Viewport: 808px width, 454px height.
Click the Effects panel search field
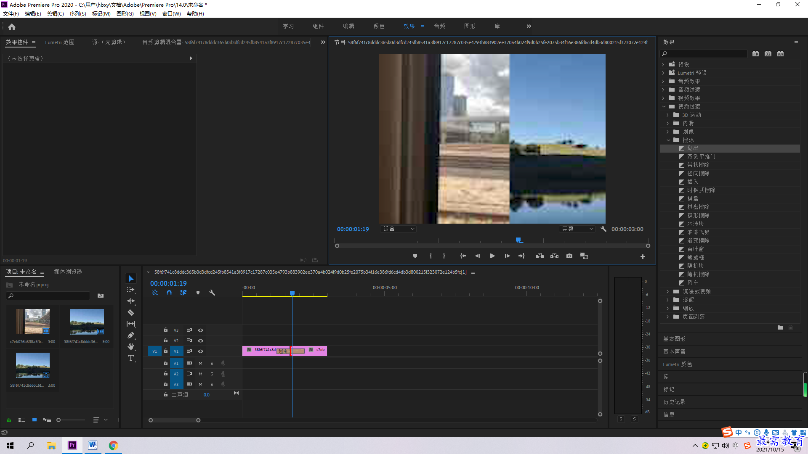click(704, 54)
